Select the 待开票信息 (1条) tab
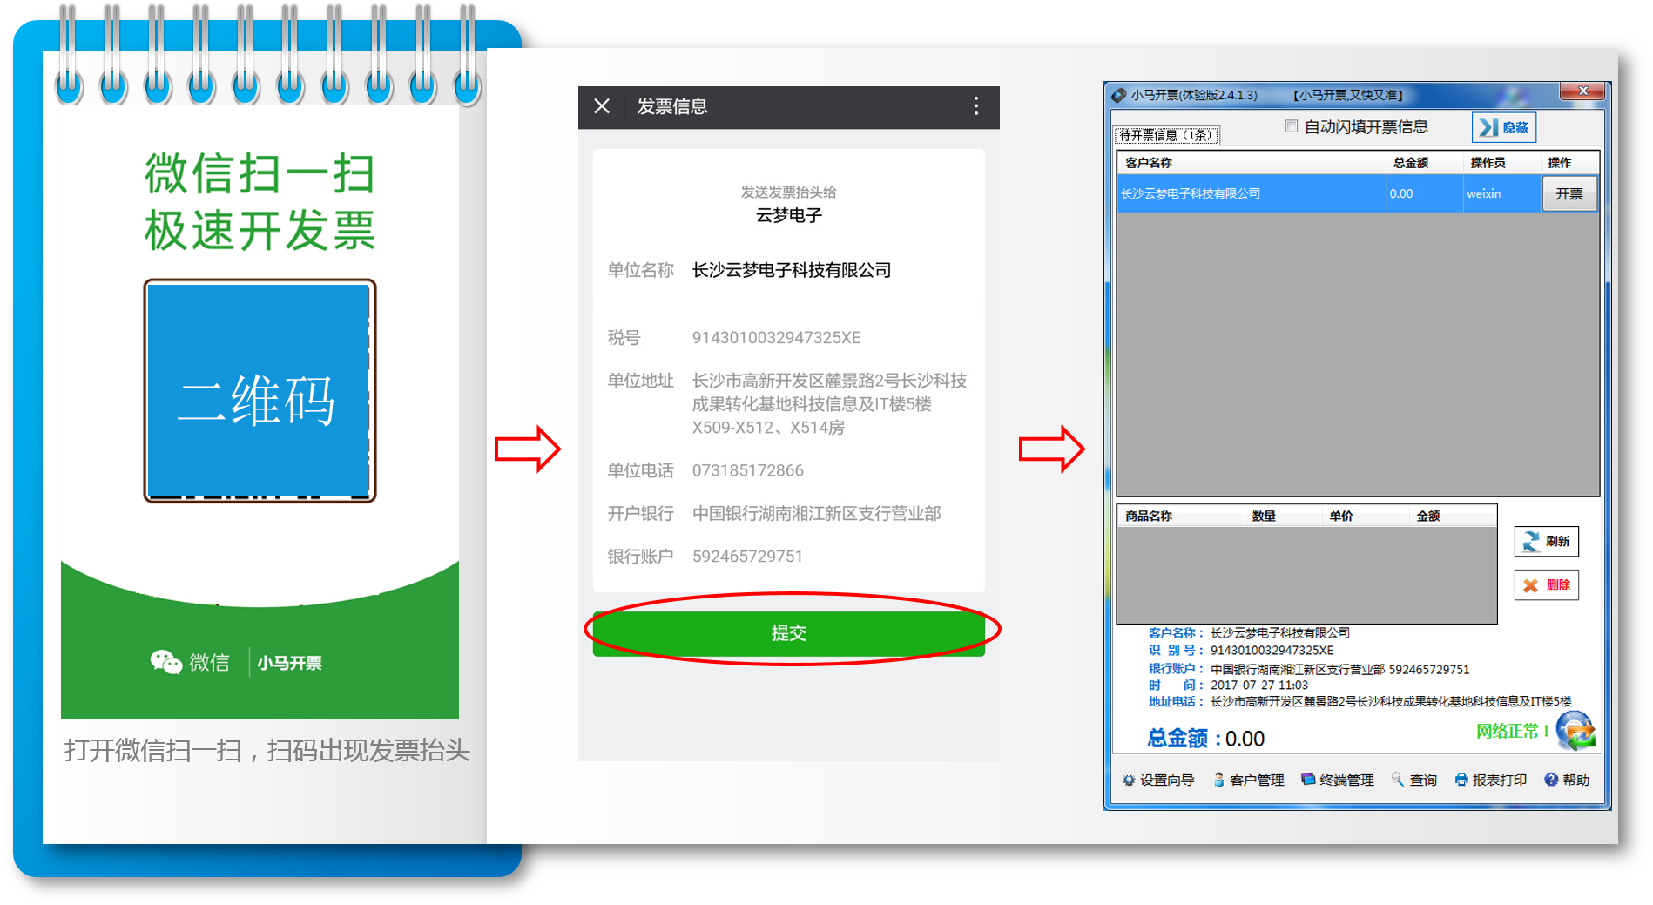 click(x=1166, y=135)
